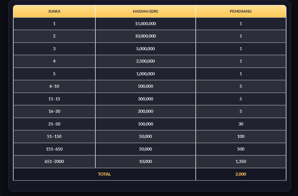Click the rank 151–650 cell
298x196 pixels.
click(x=54, y=149)
